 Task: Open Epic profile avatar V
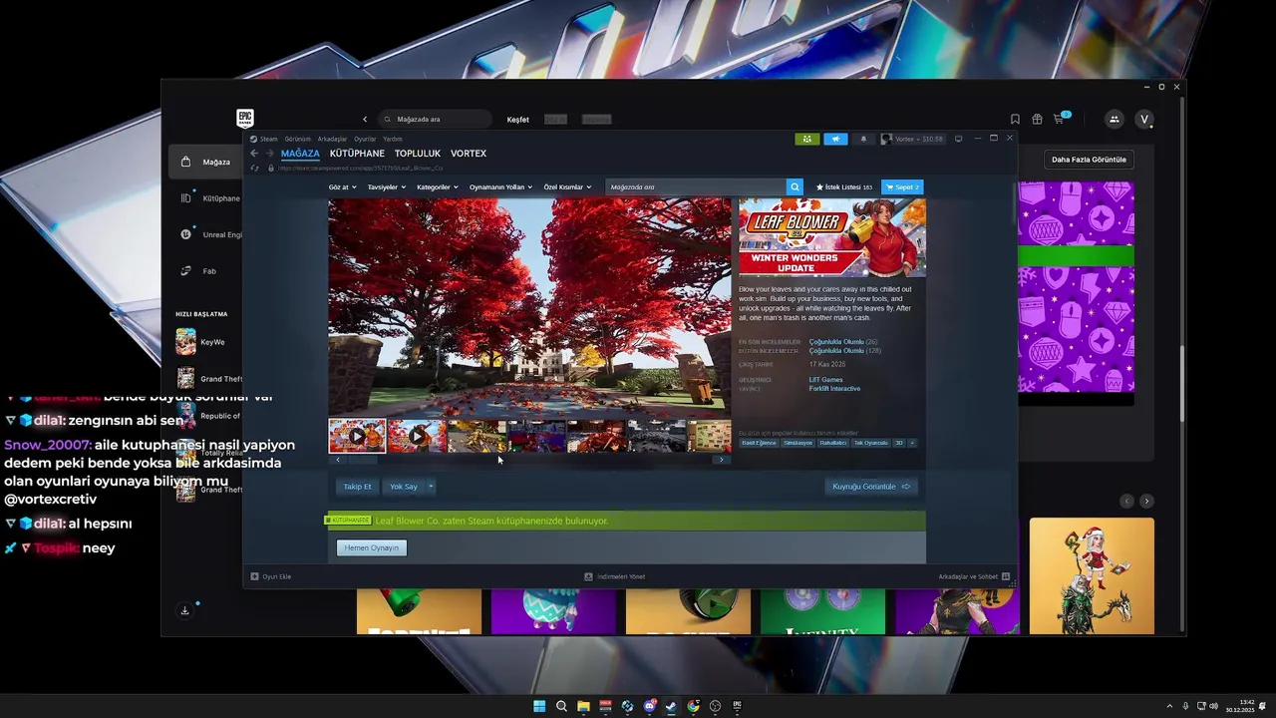[1144, 119]
